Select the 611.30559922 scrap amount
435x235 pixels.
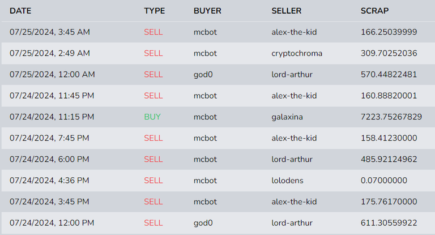[389, 223]
